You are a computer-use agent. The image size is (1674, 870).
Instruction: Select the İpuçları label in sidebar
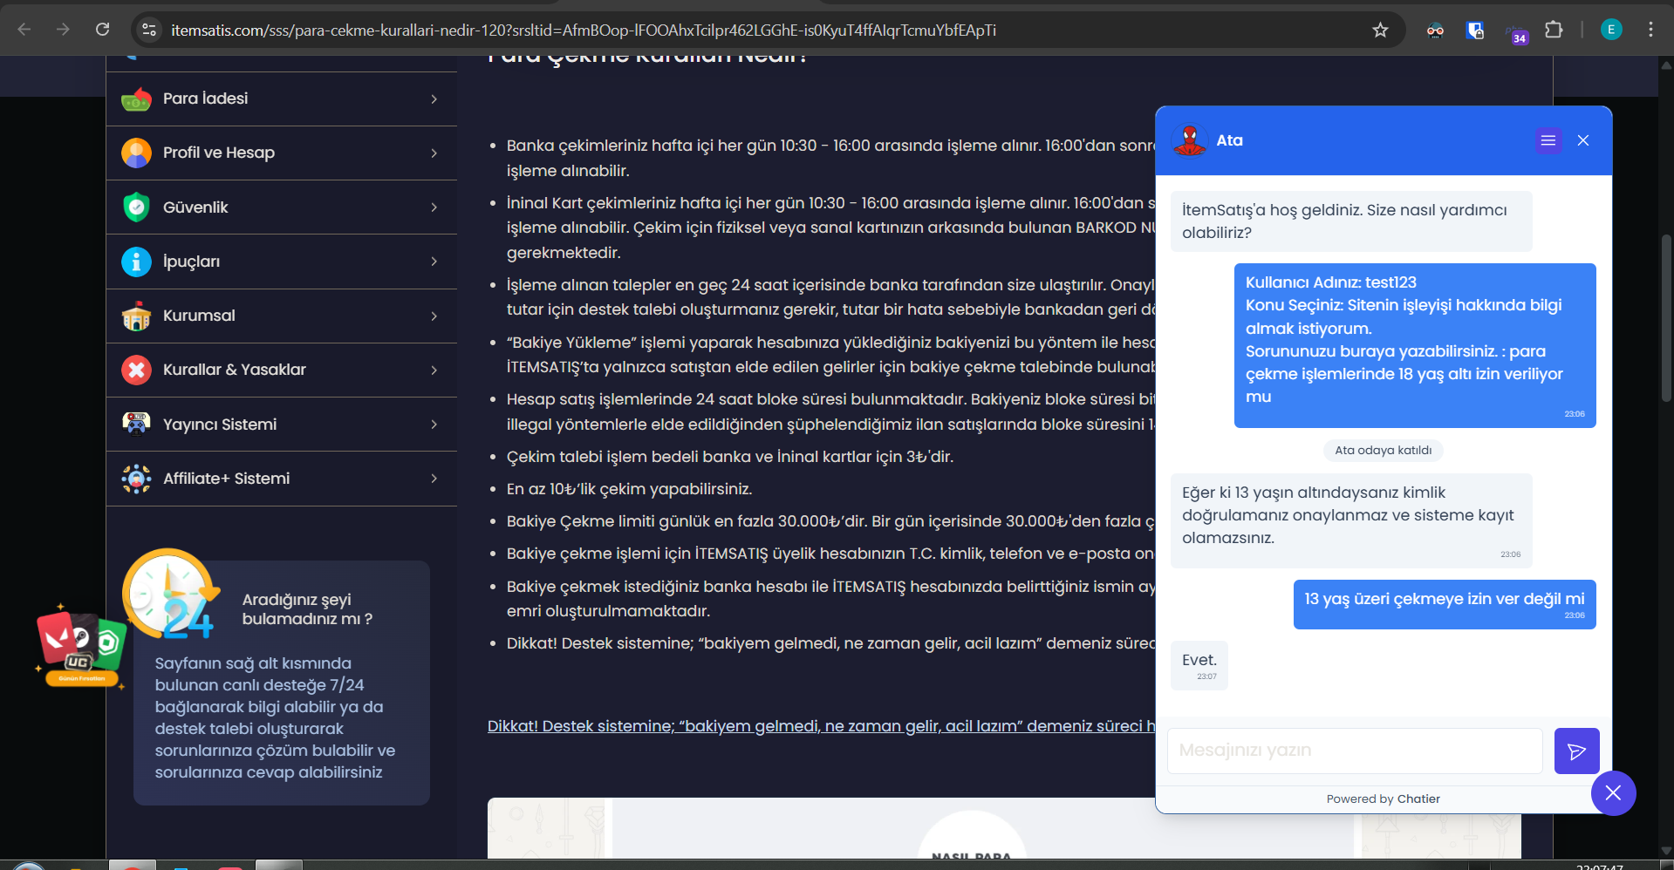click(191, 262)
